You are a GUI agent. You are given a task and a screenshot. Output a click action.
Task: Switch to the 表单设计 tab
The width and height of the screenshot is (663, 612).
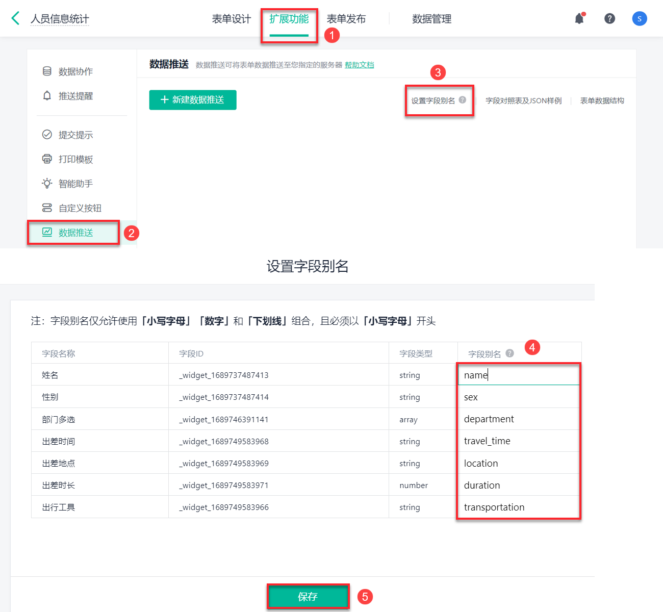232,19
